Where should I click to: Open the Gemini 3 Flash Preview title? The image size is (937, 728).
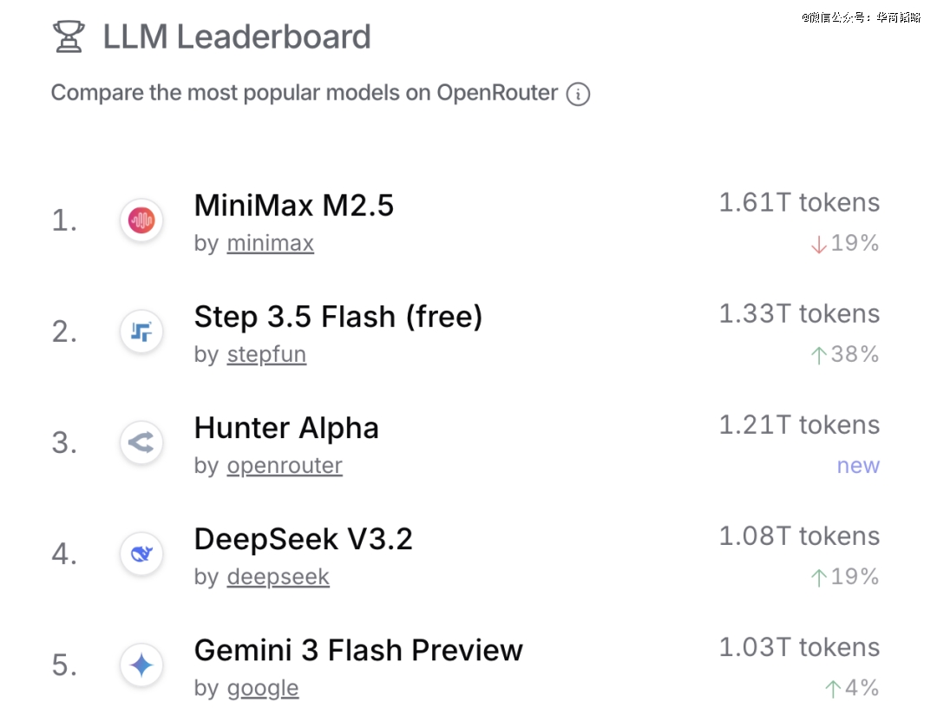358,650
